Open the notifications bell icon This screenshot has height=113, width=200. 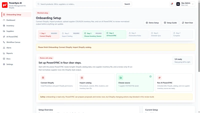172,4
